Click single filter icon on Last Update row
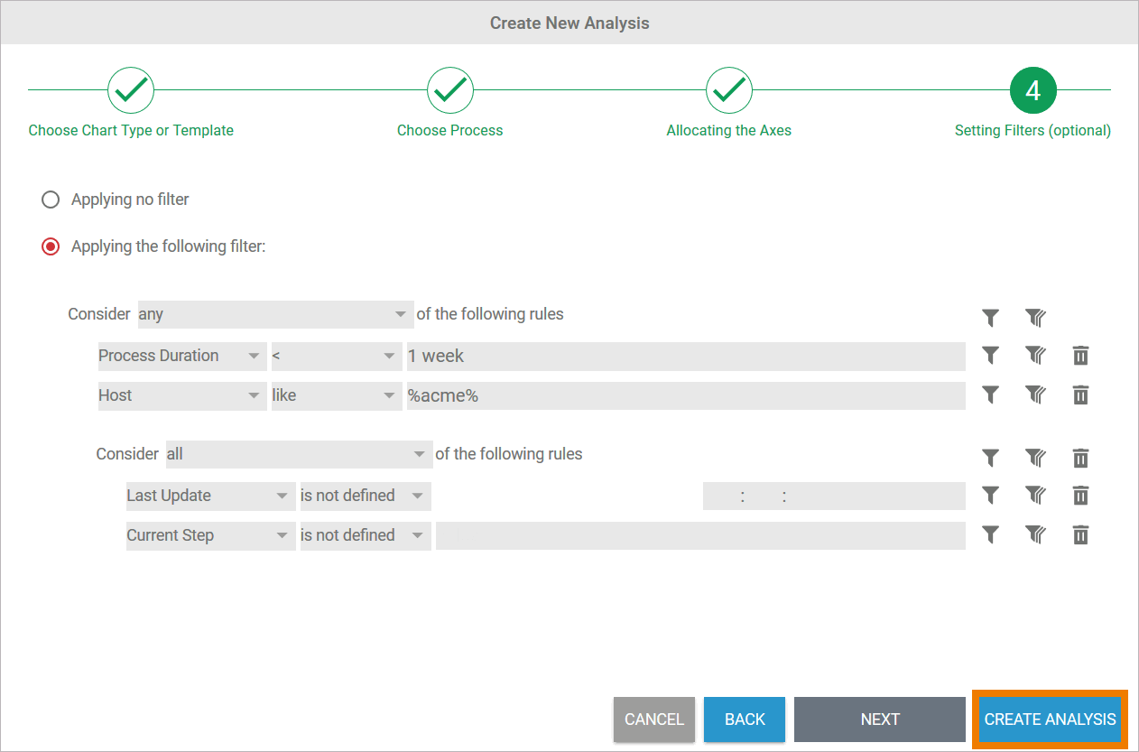This screenshot has height=752, width=1139. click(x=990, y=496)
